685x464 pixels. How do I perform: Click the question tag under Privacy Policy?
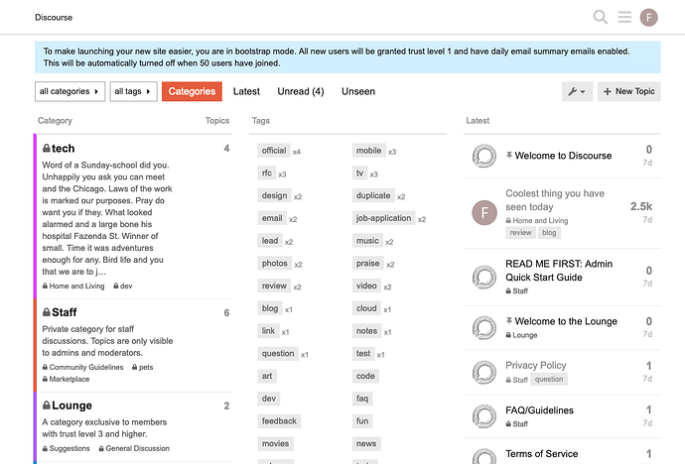pyautogui.click(x=549, y=380)
